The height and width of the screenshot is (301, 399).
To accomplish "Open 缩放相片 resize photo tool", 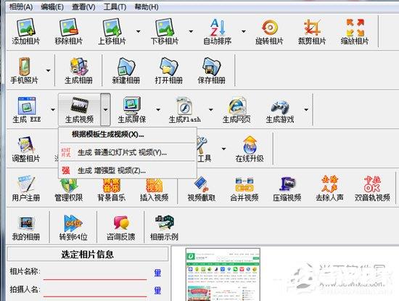I will [x=355, y=31].
